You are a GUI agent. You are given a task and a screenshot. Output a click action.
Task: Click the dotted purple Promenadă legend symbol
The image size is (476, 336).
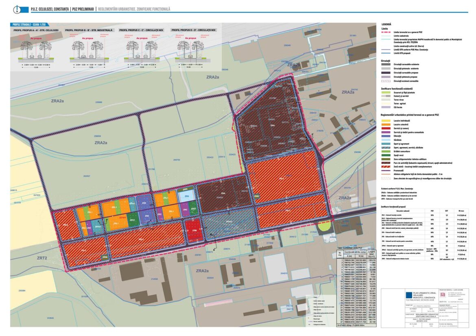[385, 170]
